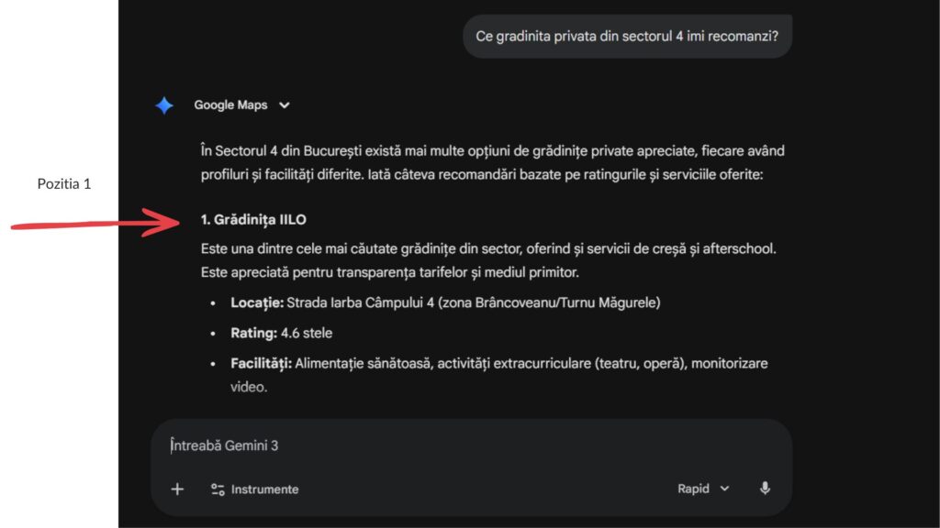Activate the microphone voice input icon
This screenshot has height=528, width=940.
pyautogui.click(x=765, y=489)
